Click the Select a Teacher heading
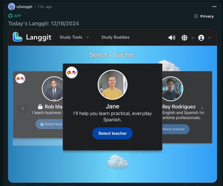This screenshot has height=186, width=223. click(113, 55)
